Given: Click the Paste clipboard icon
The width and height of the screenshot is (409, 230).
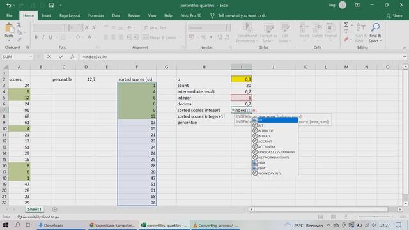Looking at the screenshot, I should (x=9, y=28).
